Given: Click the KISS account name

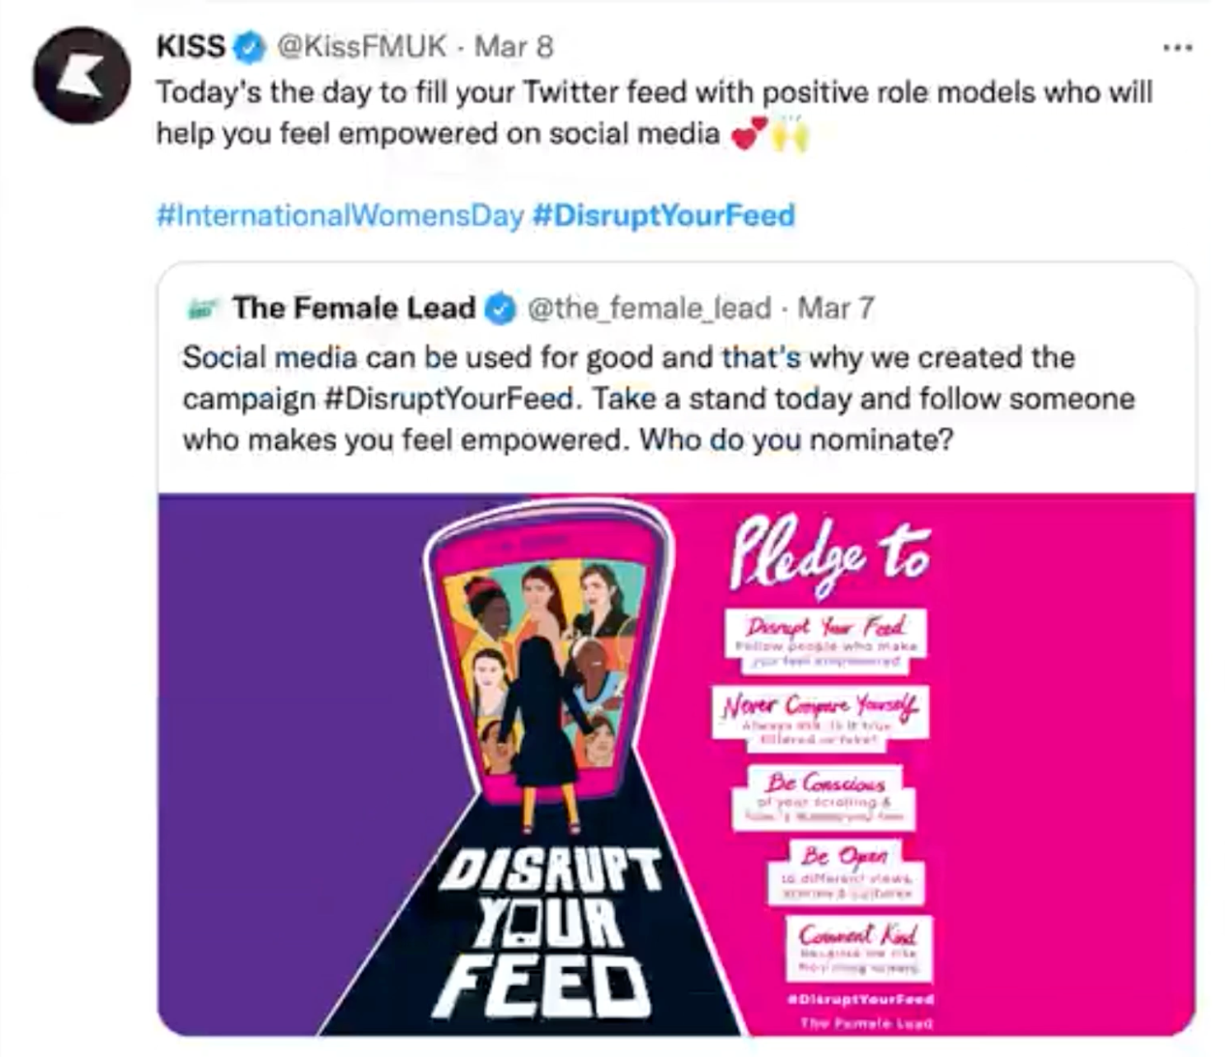Looking at the screenshot, I should click(190, 46).
